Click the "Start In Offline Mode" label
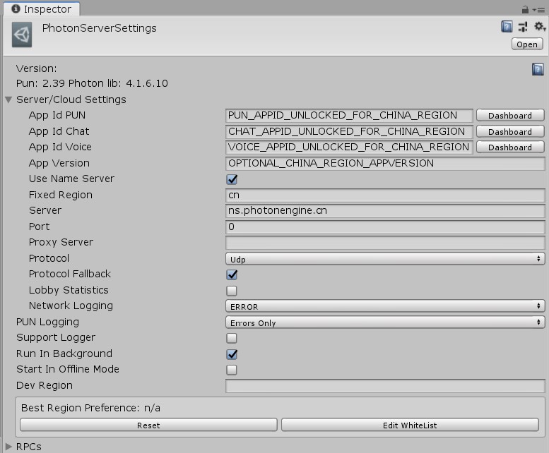Screen dimensions: 549x453 click(x=68, y=369)
